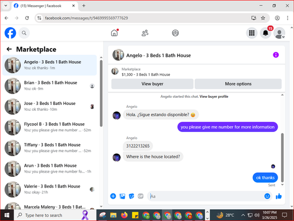
Task: Click the More options button
Action: click(x=238, y=84)
